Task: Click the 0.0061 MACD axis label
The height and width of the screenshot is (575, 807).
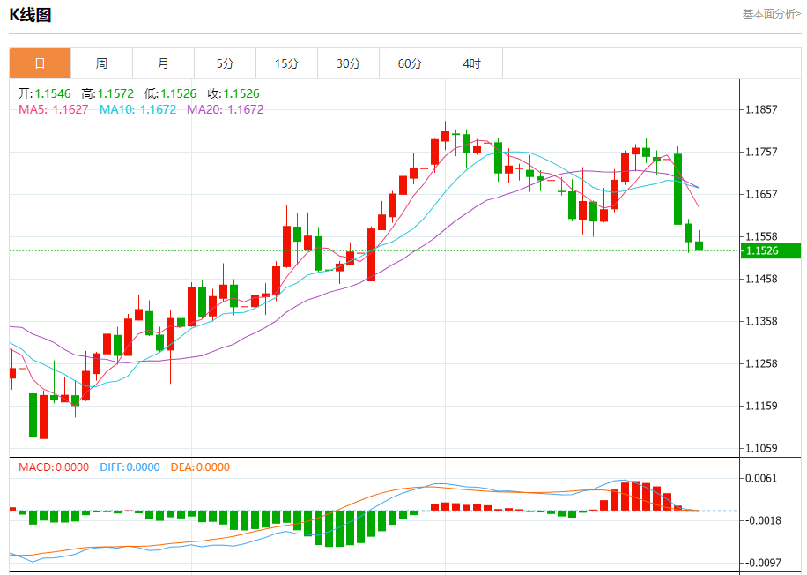Action: pyautogui.click(x=762, y=478)
